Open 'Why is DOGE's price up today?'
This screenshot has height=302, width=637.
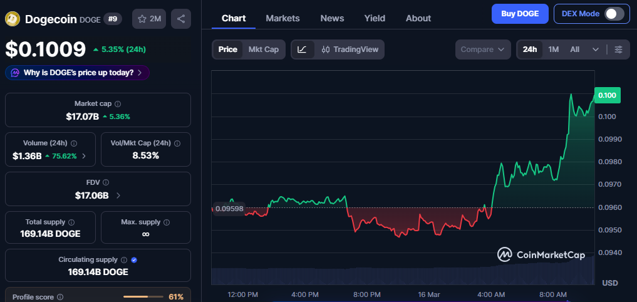coord(77,73)
